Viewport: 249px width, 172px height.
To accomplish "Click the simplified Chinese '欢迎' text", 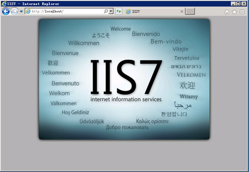I will point(187,85).
